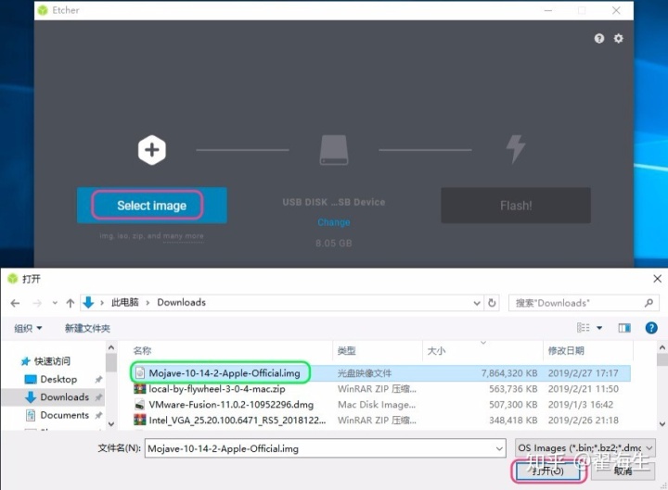Click the Downloads arrow icon in address bar
The image size is (668, 490).
(x=88, y=302)
